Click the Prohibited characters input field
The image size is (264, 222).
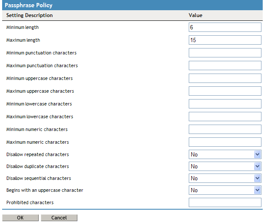pos(225,202)
